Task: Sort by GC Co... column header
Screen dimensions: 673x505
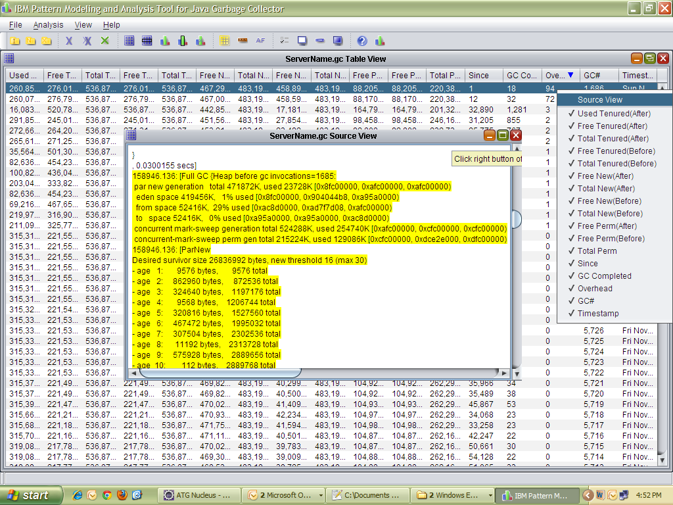Action: point(521,75)
